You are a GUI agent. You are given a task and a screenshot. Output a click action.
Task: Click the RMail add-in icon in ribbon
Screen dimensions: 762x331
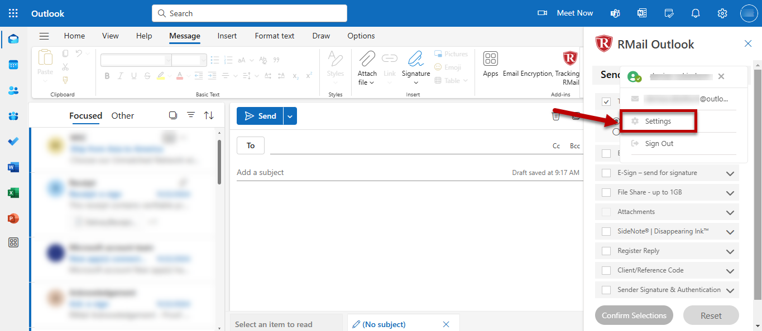point(569,59)
